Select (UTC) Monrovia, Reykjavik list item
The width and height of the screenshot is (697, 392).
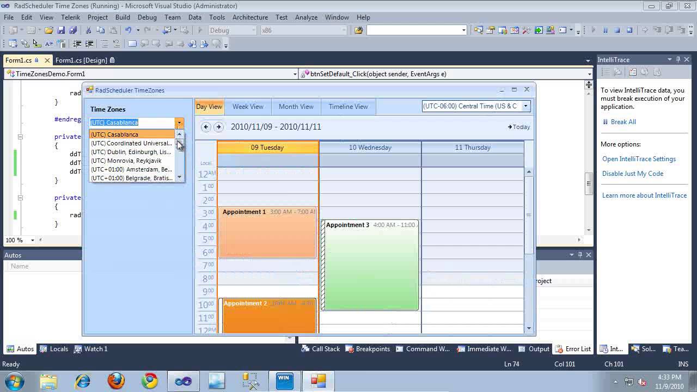tap(131, 161)
